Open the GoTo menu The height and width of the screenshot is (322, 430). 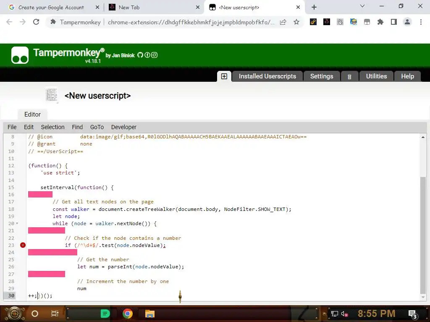[97, 127]
